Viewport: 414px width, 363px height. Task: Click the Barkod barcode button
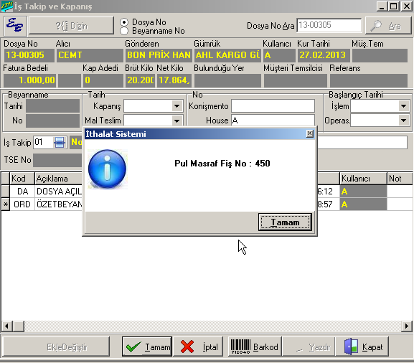[x=255, y=346]
